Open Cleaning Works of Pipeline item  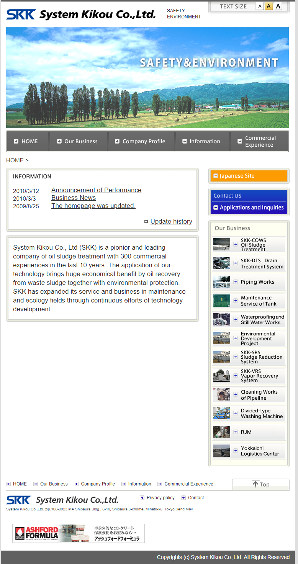[x=249, y=395]
